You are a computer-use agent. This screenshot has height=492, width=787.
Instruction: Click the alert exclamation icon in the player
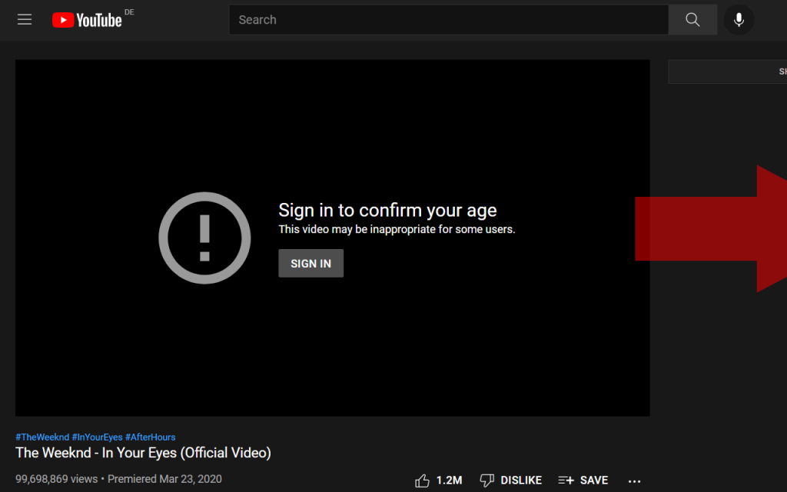(x=204, y=238)
